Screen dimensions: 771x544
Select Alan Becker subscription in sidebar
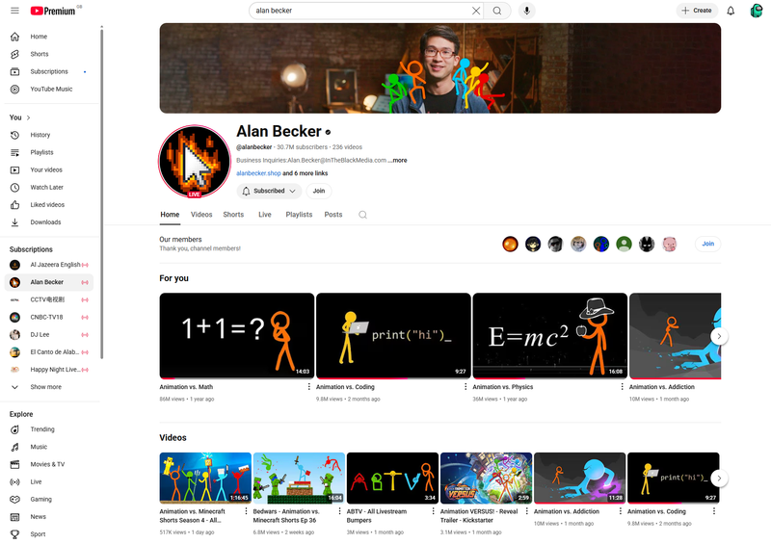(49, 282)
